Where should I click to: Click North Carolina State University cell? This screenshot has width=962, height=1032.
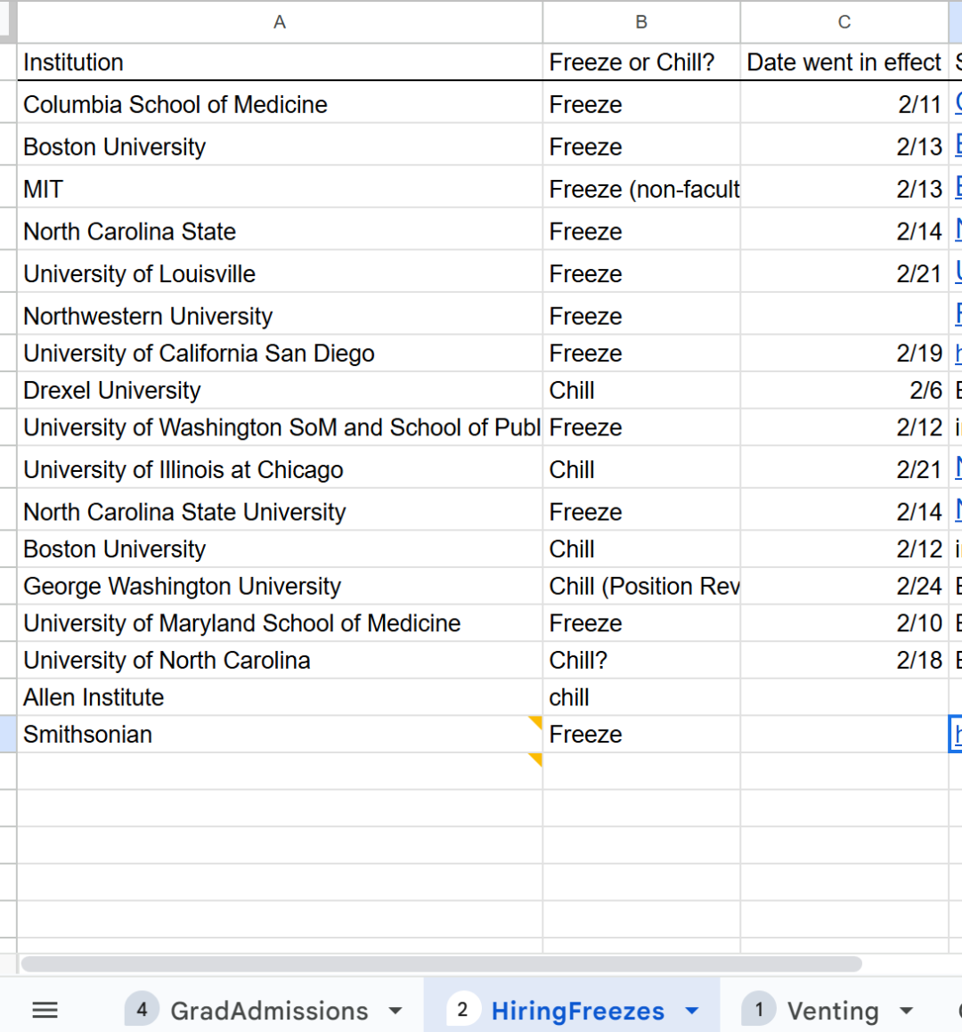[280, 511]
